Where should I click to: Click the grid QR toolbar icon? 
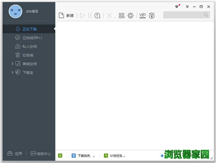pos(122,15)
